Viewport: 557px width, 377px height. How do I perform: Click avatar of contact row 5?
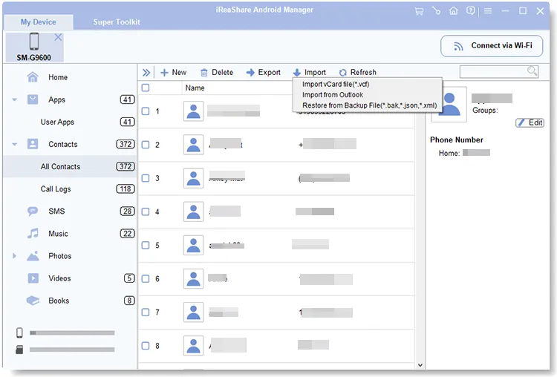click(x=194, y=246)
